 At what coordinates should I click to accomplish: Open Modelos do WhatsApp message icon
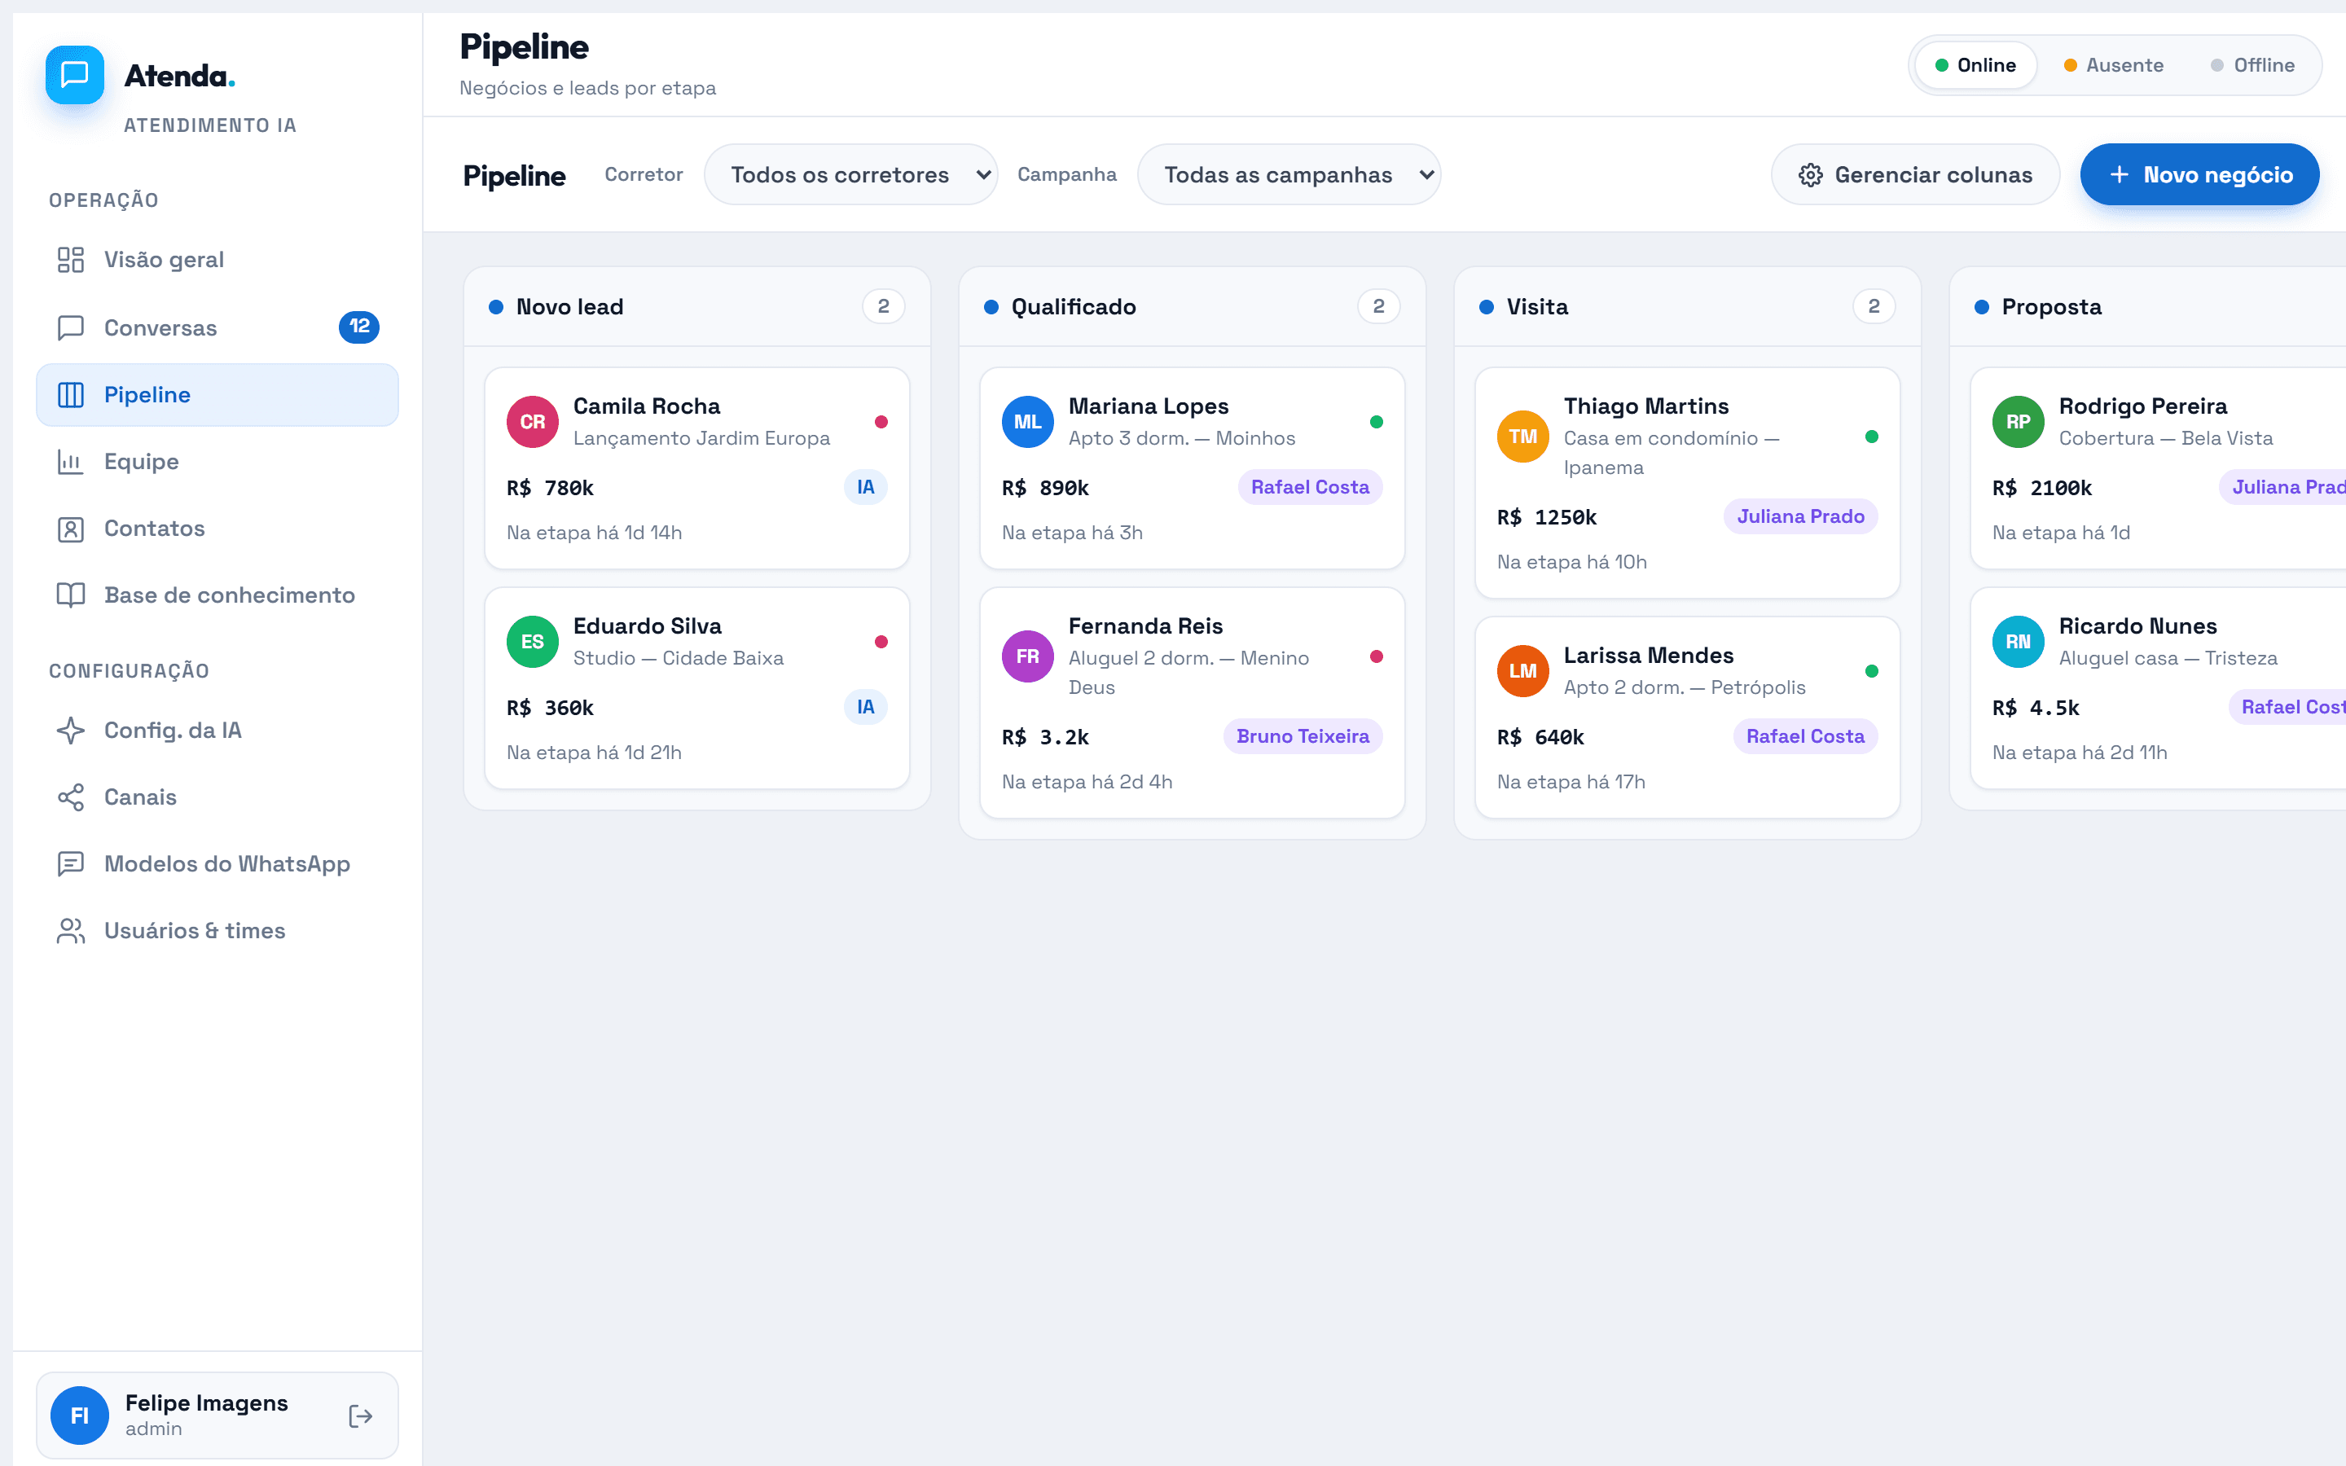point(71,864)
